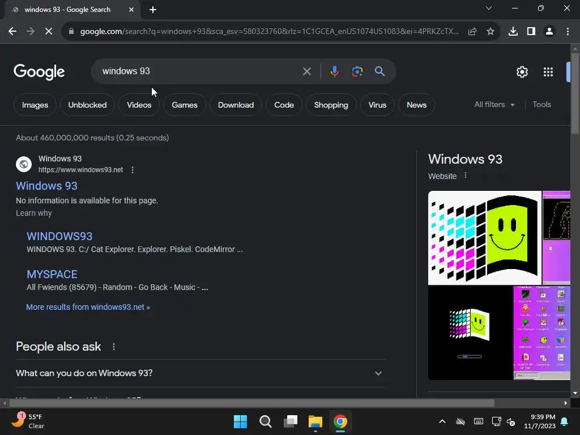Stop loading the page

pyautogui.click(x=49, y=32)
